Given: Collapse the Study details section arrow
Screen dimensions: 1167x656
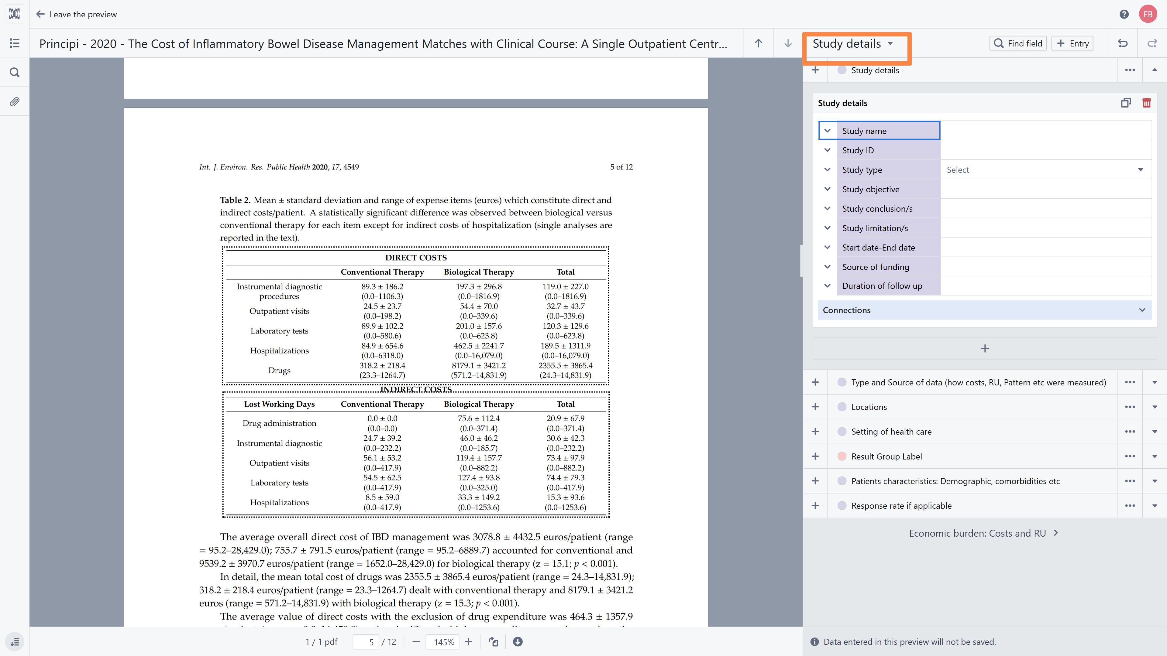Looking at the screenshot, I should click(x=1155, y=70).
